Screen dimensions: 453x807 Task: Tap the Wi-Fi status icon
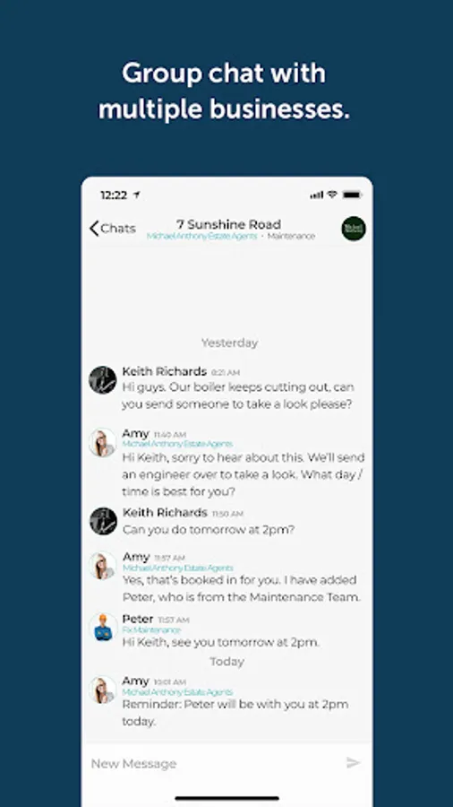(x=332, y=195)
